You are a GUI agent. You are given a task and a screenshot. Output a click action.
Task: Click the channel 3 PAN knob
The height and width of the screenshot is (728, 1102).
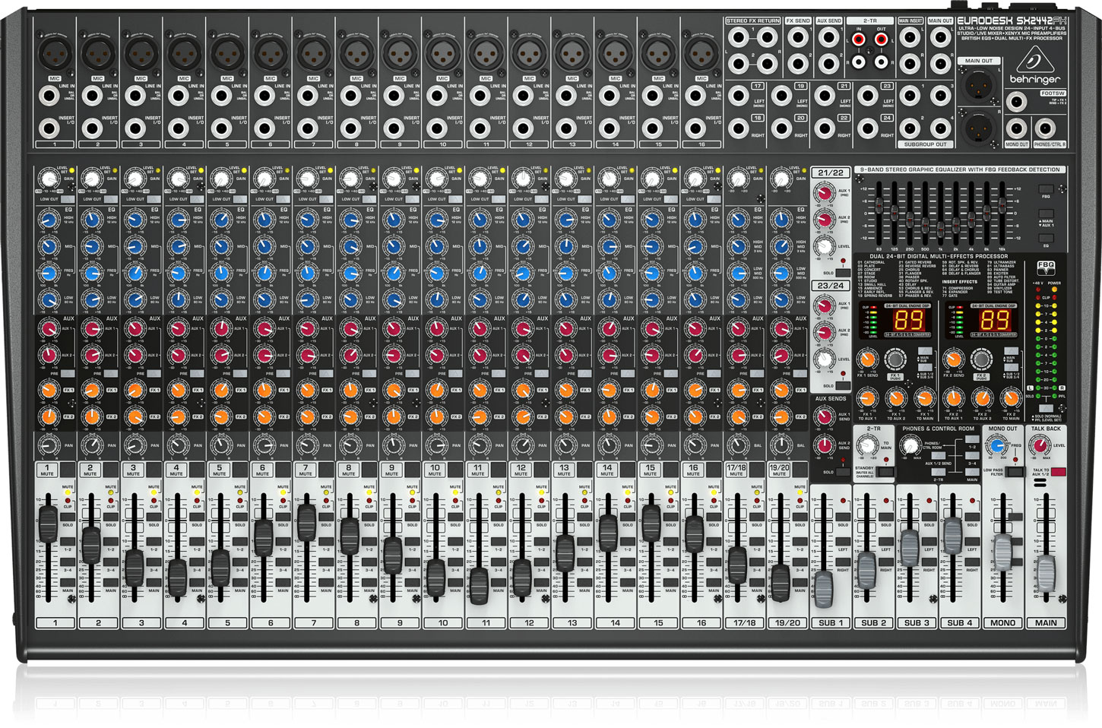coord(135,445)
